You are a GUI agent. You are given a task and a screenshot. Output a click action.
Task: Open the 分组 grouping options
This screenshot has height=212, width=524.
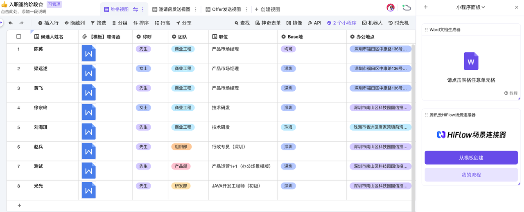tap(120, 23)
